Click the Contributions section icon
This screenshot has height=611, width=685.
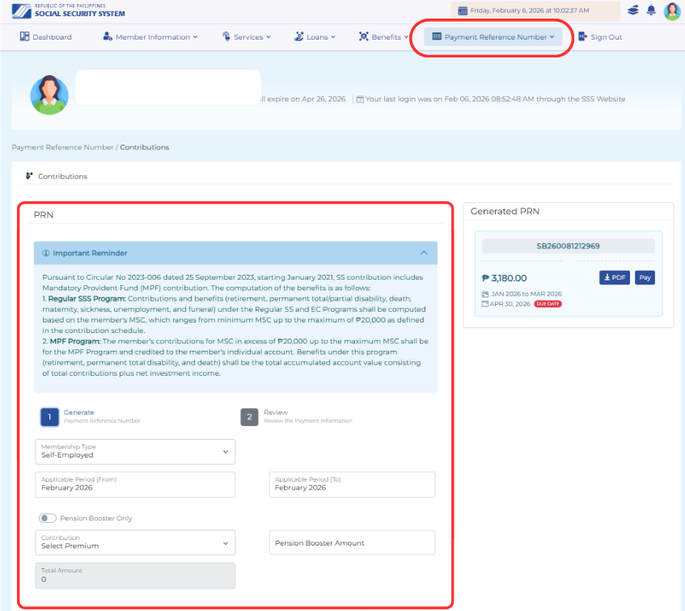29,176
